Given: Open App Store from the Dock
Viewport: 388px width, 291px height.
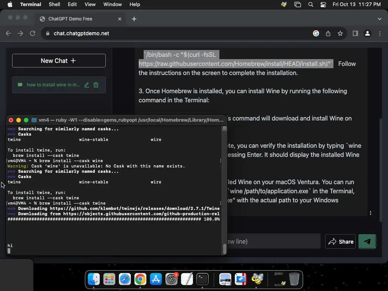Looking at the screenshot, I should point(156,279).
